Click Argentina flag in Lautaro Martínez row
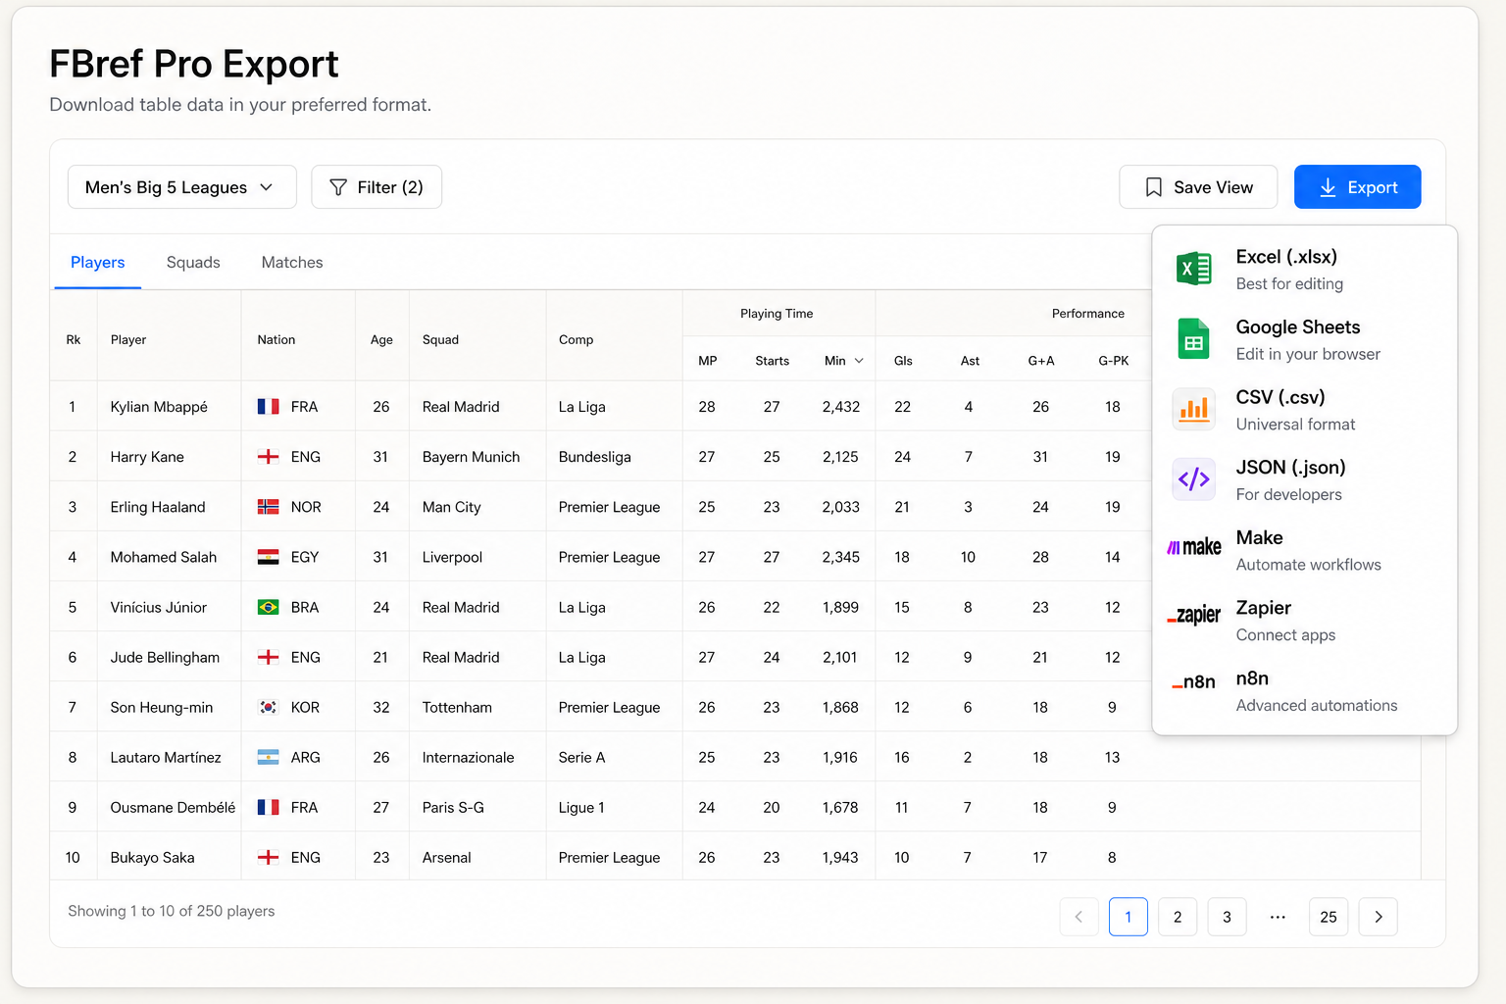Viewport: 1506px width, 1004px height. [x=268, y=758]
